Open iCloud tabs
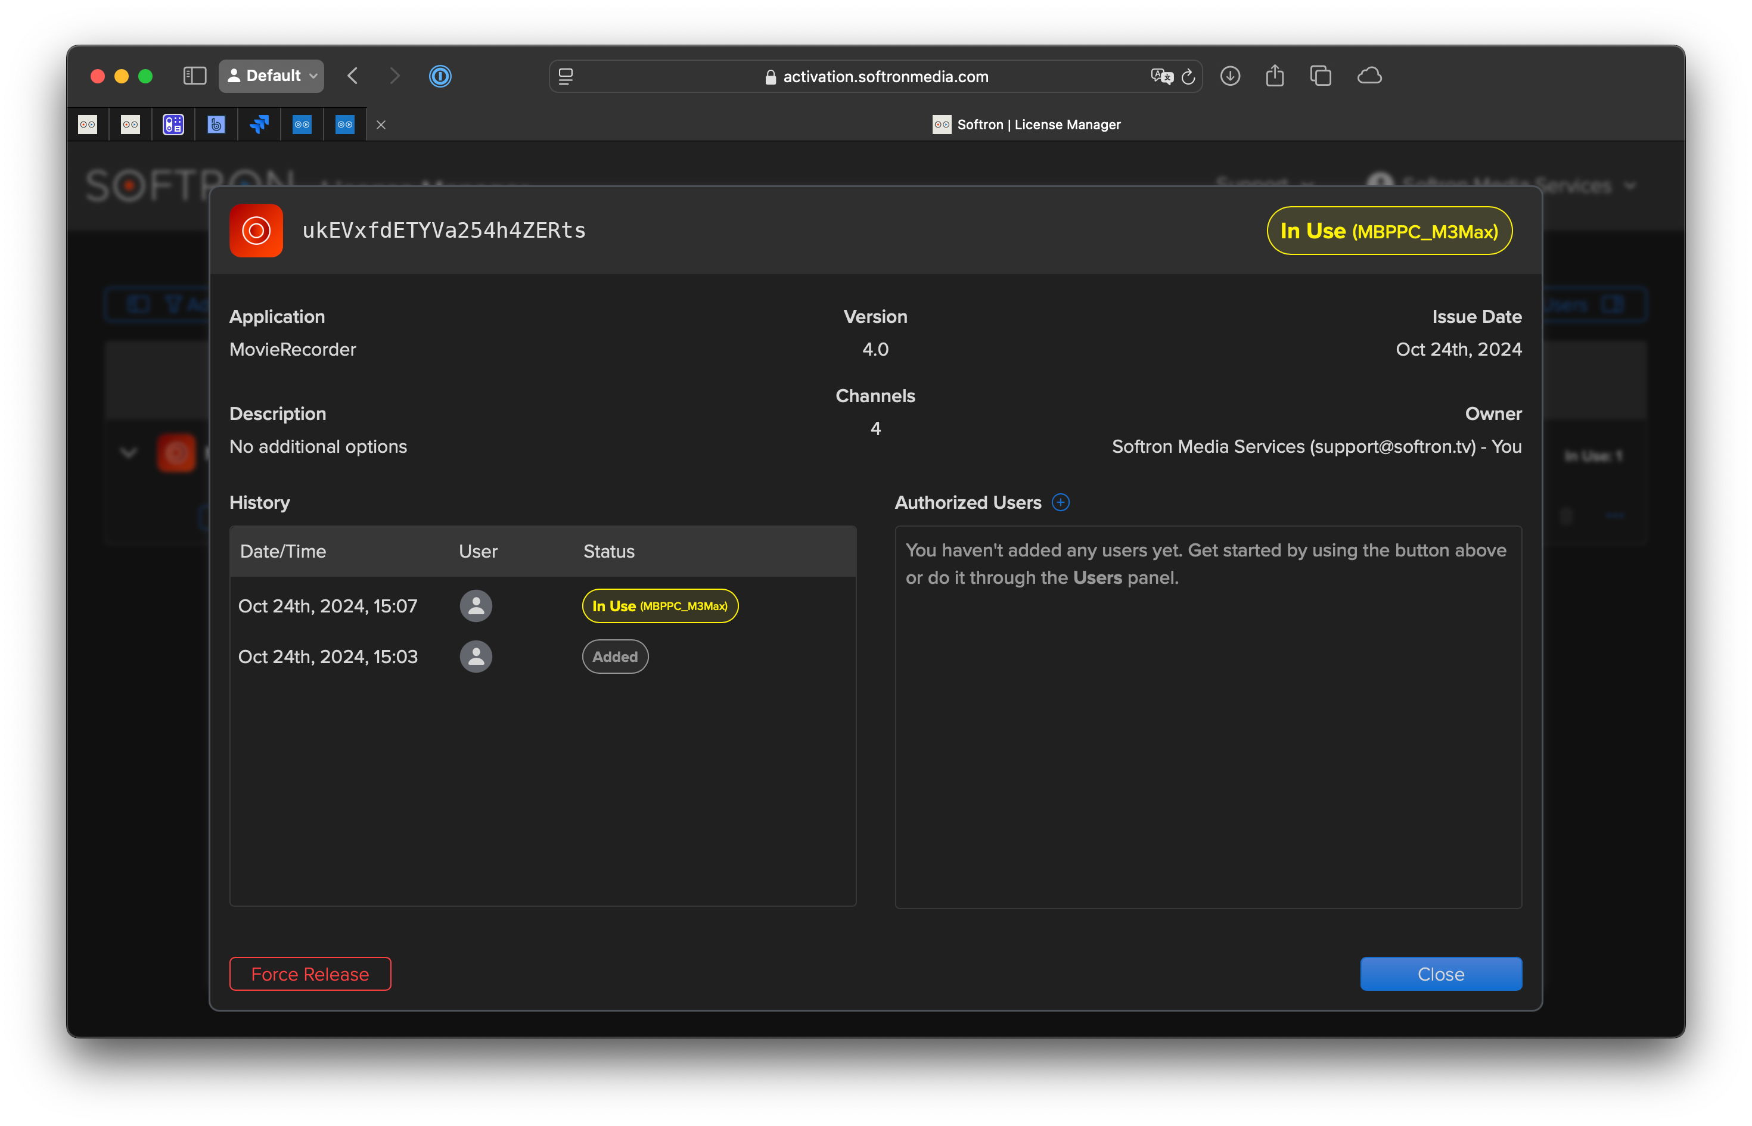Screen dimensions: 1752x1126 point(1369,75)
